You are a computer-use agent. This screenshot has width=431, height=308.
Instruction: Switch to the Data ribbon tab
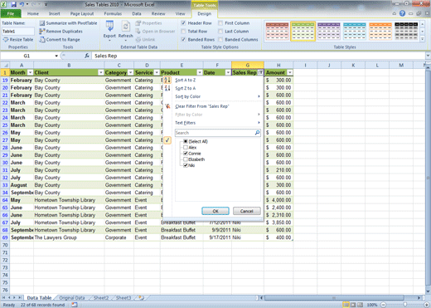(137, 13)
